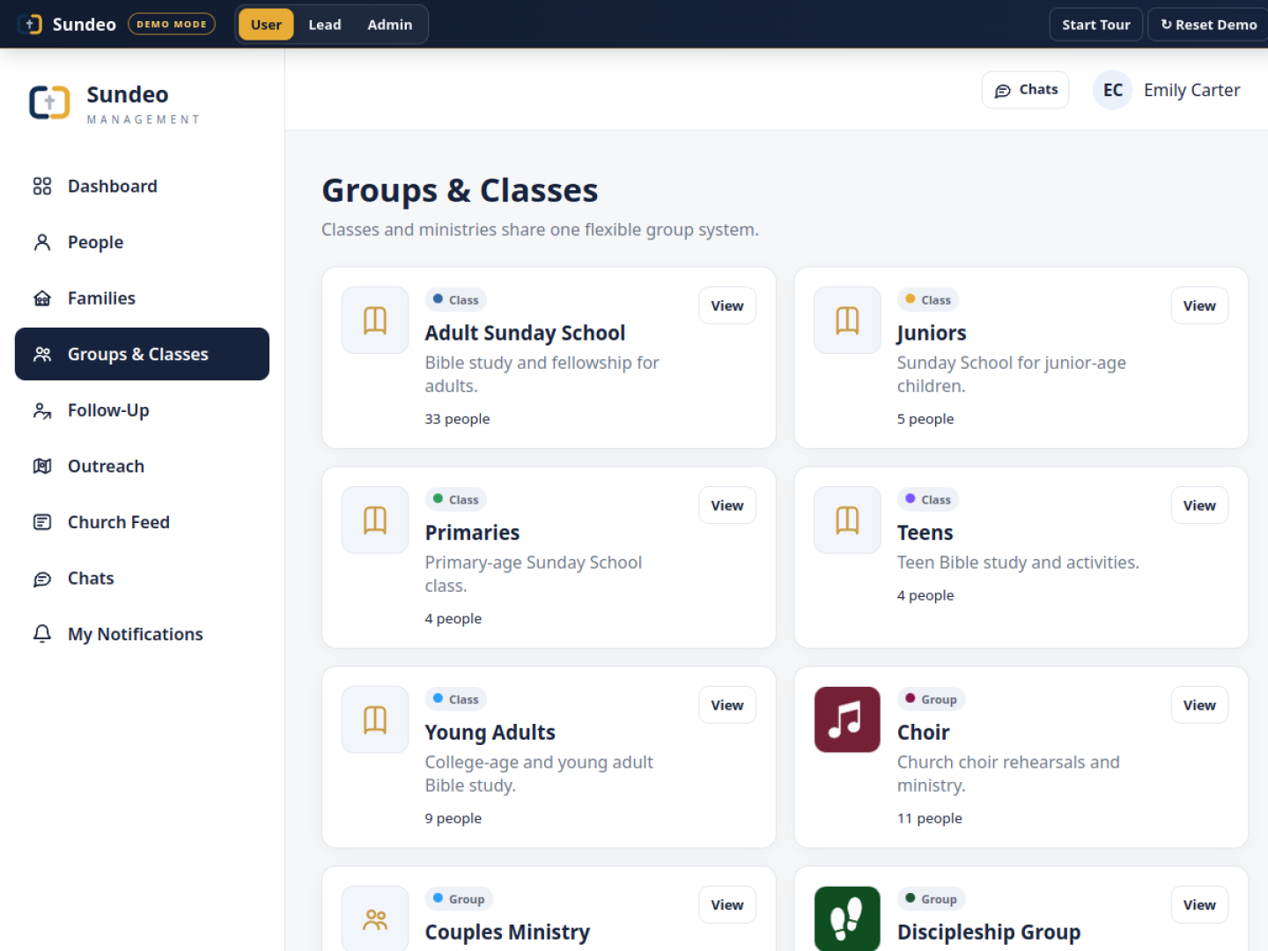
Task: Click the Adult Sunday School book icon
Action: [x=375, y=320]
